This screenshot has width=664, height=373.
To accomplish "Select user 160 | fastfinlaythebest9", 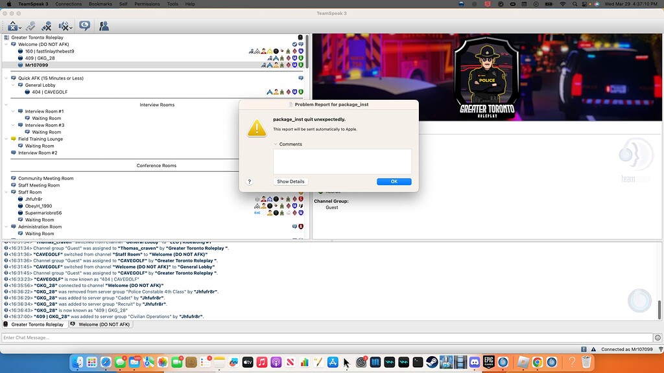I will [x=49, y=51].
